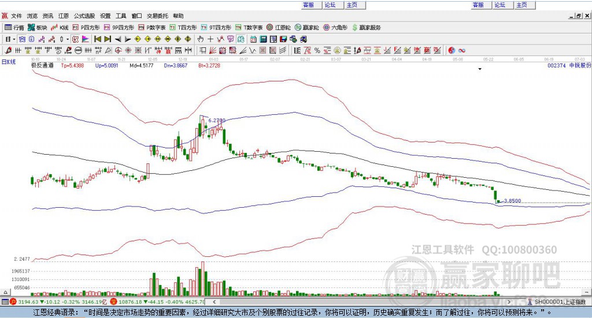Click first 论坛 link in top bar
This screenshot has height=318, width=592.
point(330,5)
